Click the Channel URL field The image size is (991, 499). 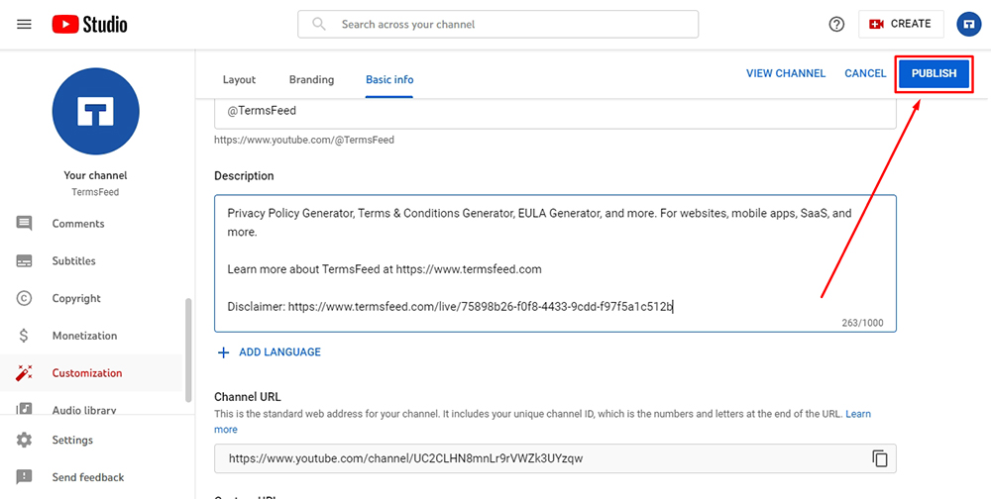coord(556,458)
